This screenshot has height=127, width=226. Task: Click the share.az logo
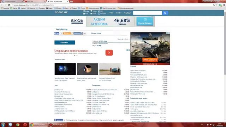click(61, 12)
